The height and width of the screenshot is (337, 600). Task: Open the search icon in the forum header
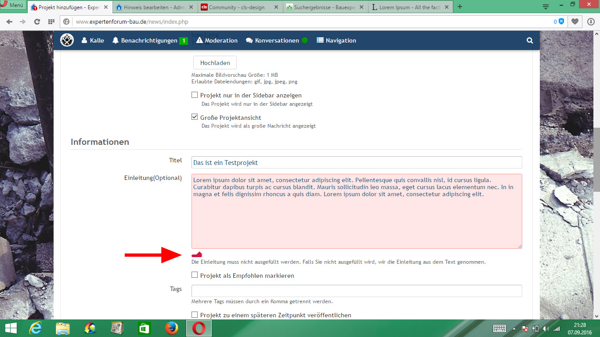point(530,40)
